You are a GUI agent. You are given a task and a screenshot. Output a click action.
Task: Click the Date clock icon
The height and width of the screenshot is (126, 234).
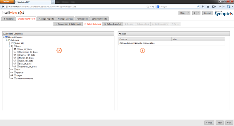tap(12, 46)
